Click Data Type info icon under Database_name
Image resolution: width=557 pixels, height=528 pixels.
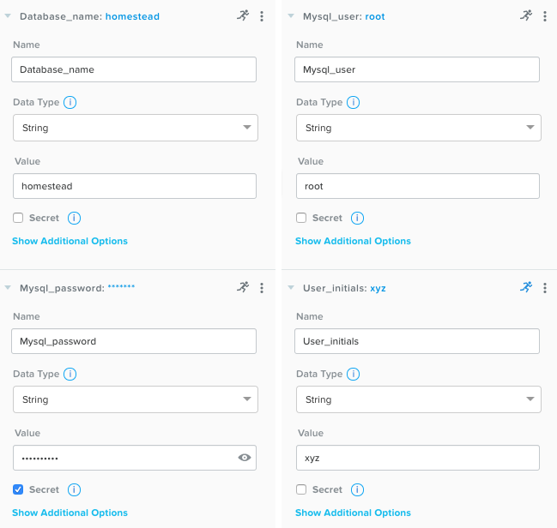click(x=70, y=102)
